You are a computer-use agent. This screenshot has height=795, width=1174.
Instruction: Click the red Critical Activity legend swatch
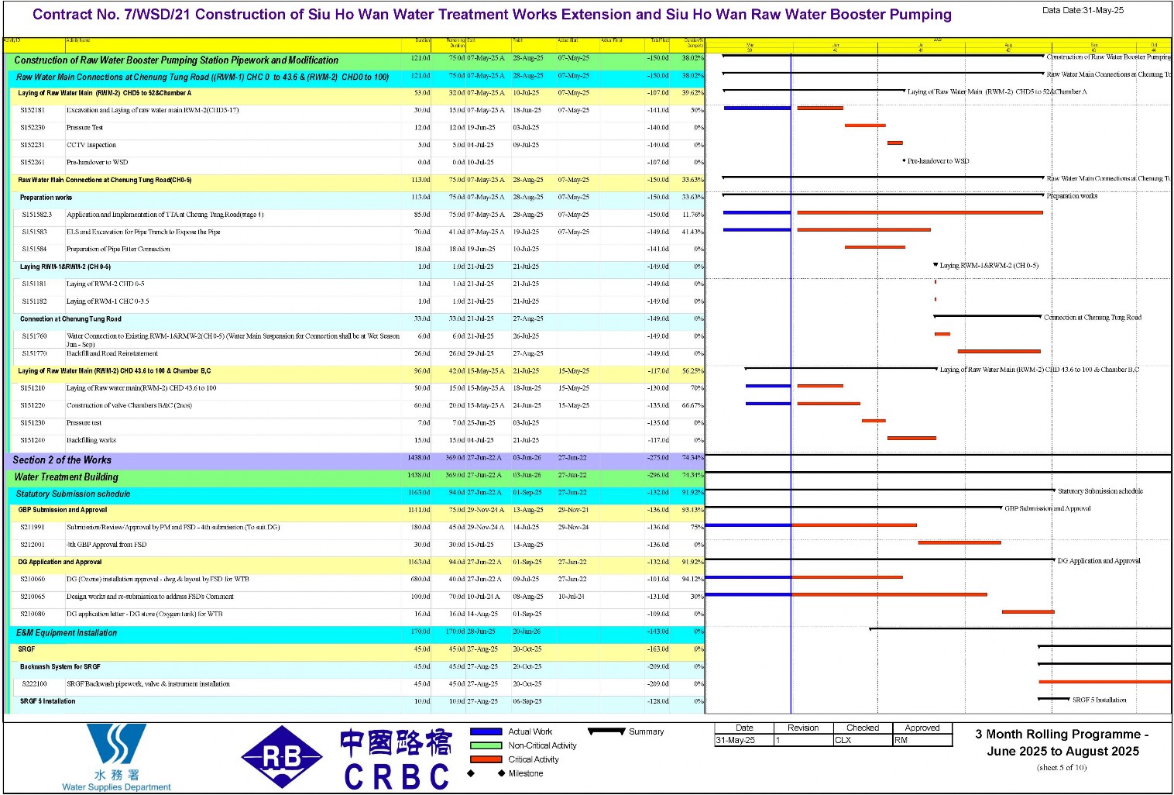pyautogui.click(x=486, y=759)
